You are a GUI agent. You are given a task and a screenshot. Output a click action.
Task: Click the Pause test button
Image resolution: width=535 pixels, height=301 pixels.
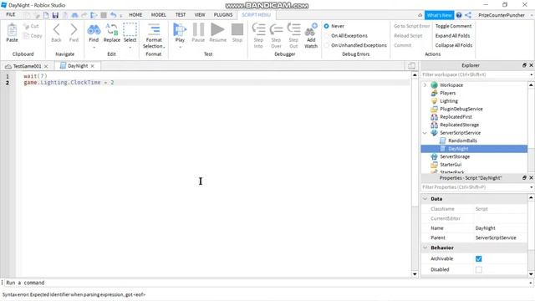click(x=198, y=30)
